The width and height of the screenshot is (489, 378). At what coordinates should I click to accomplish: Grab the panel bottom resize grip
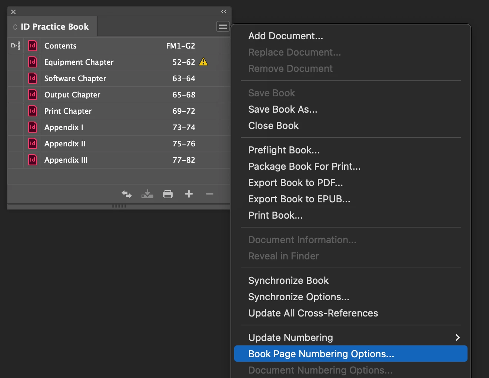click(x=119, y=206)
